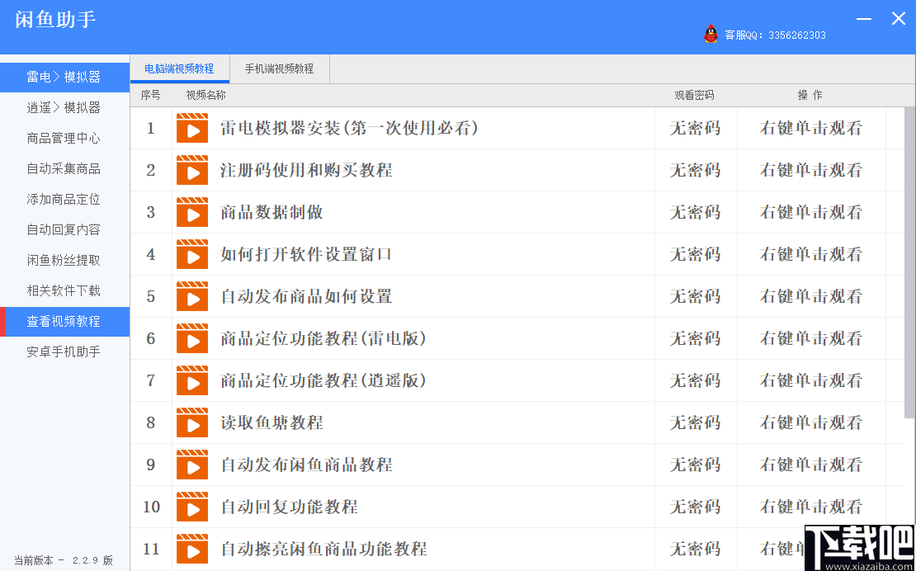Click video icon beside 商品数据制做
916x571 pixels.
click(x=192, y=212)
